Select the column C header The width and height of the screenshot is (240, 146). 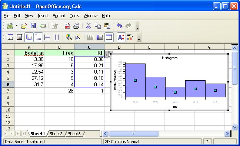(x=89, y=47)
